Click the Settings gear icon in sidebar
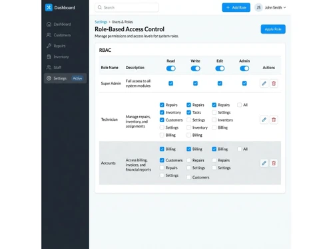 tap(49, 78)
